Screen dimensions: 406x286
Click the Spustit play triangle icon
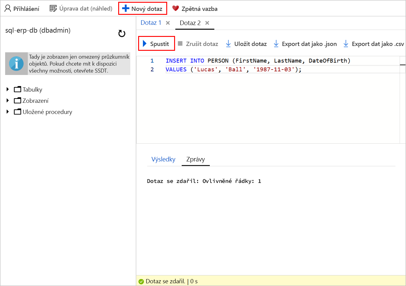(x=145, y=44)
